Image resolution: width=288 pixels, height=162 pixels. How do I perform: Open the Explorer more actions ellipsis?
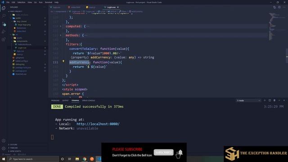coord(44,7)
